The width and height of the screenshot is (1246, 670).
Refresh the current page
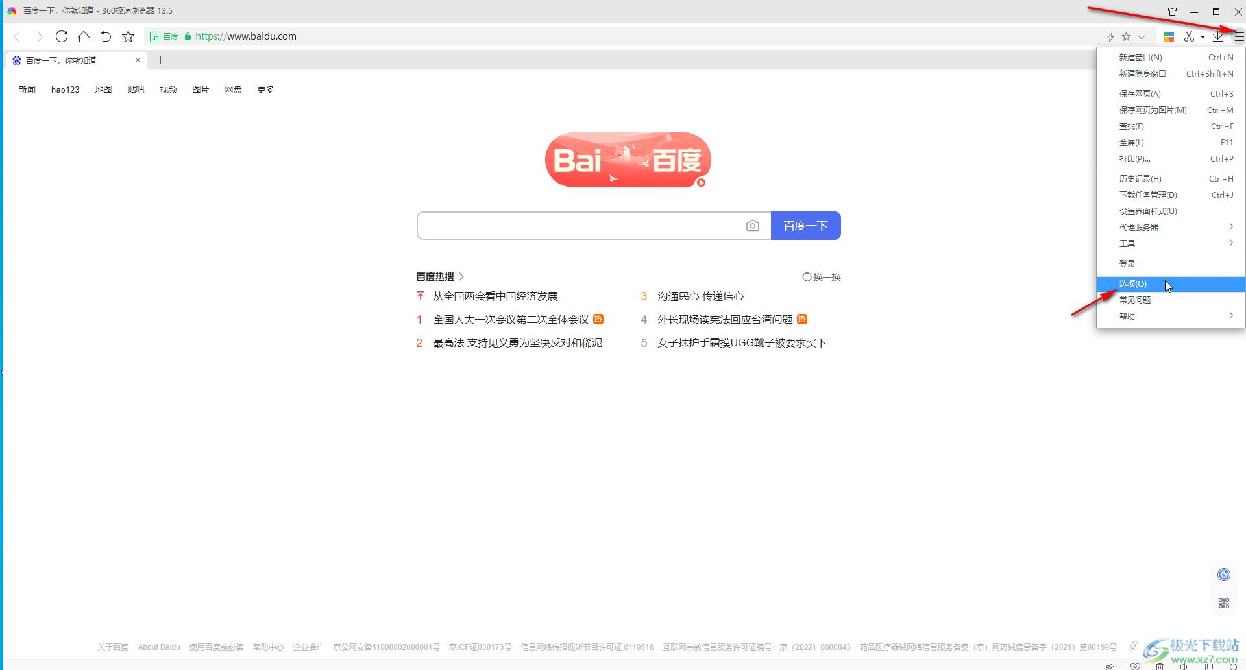(62, 36)
